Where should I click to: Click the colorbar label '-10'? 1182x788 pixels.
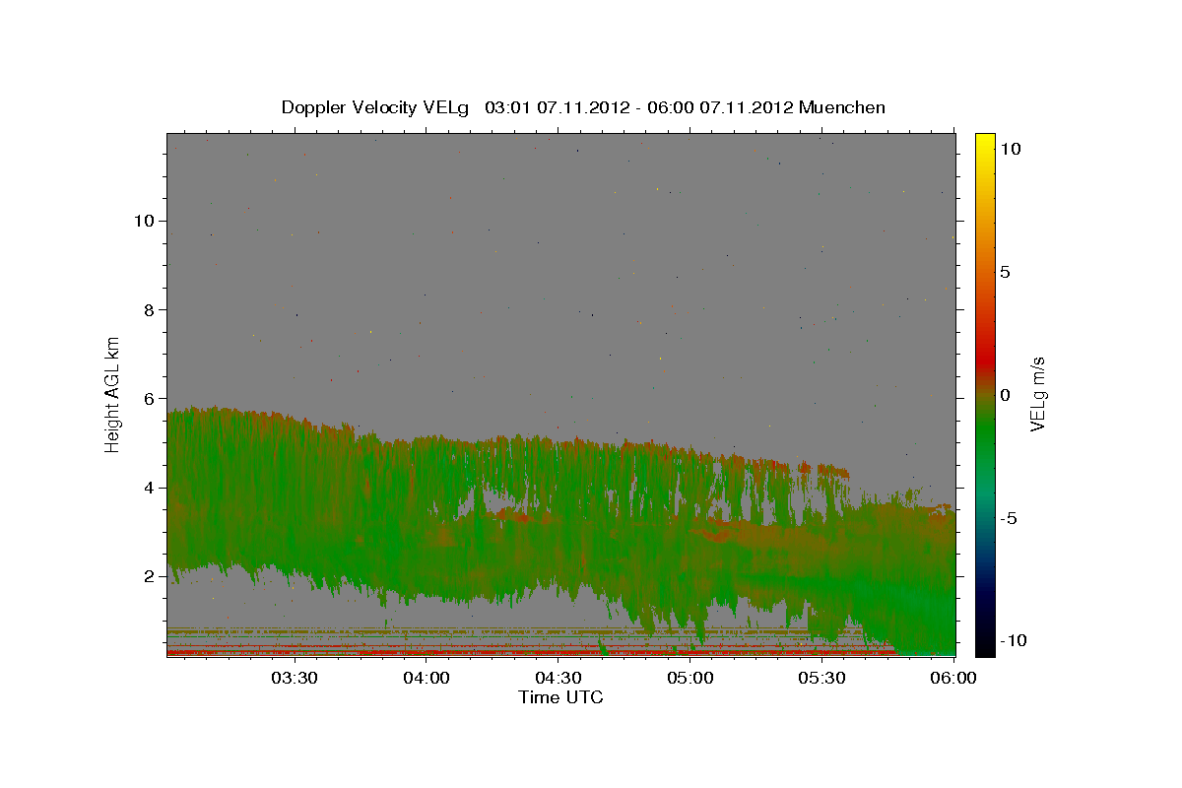[1013, 640]
